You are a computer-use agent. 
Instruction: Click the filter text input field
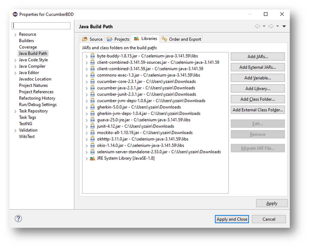tap(41, 26)
